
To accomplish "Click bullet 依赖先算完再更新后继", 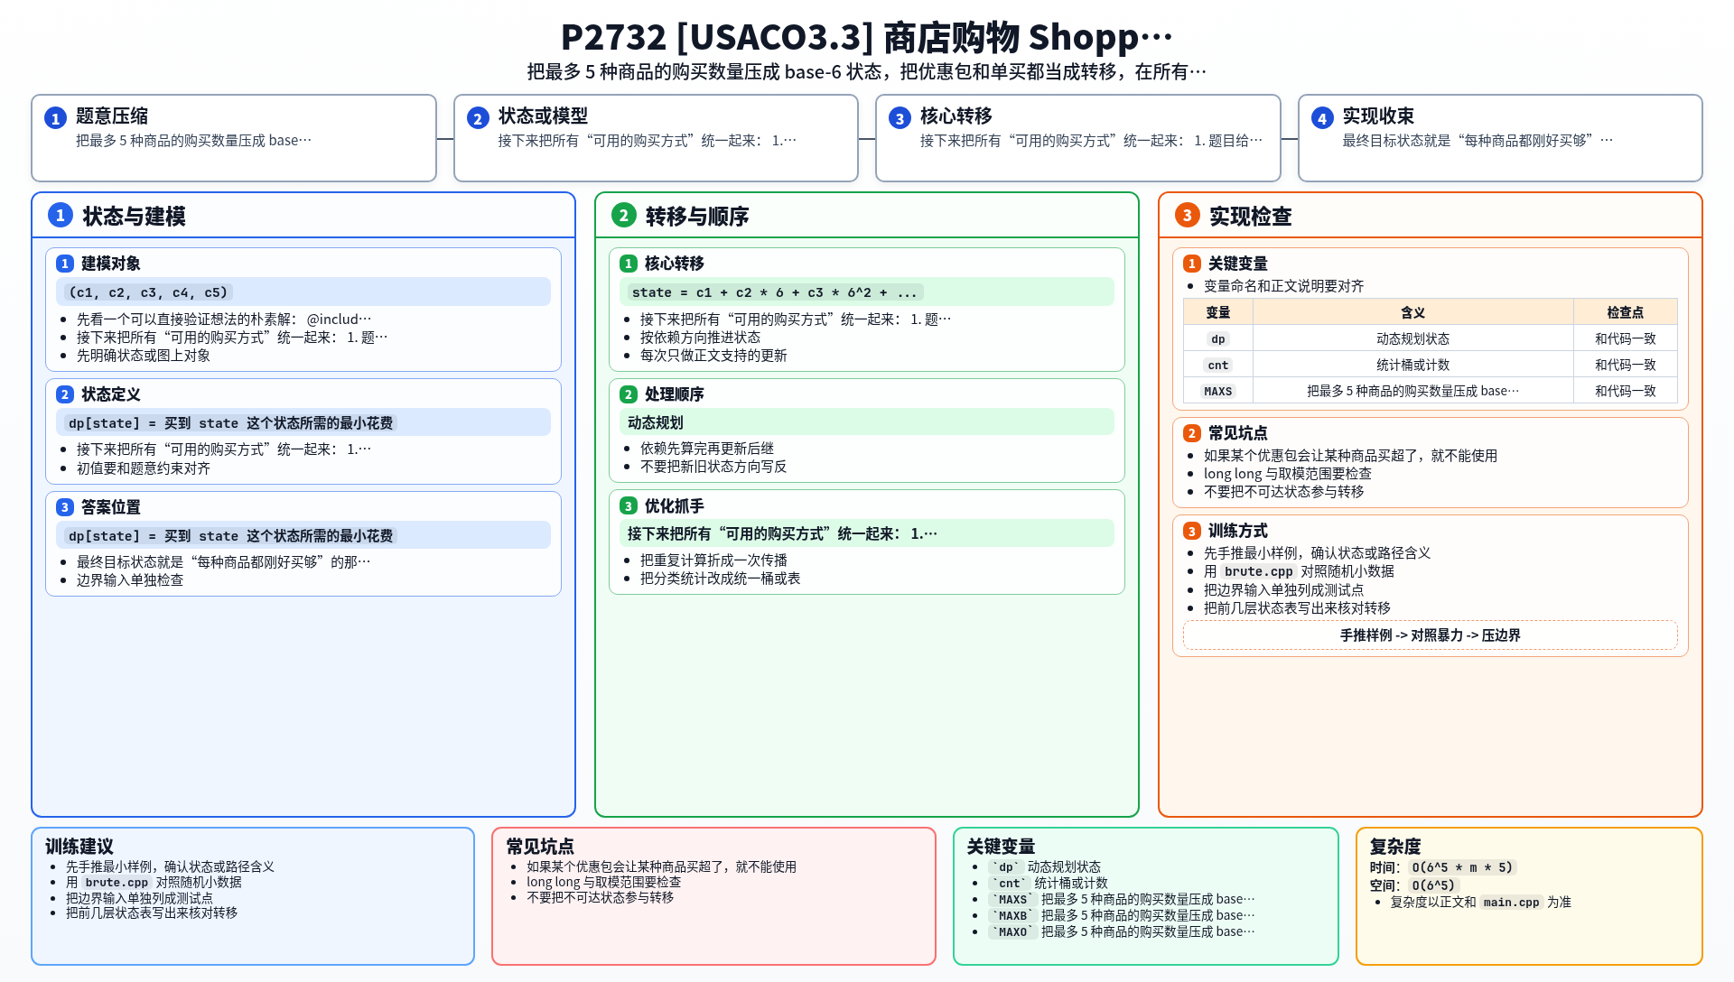I will [x=707, y=449].
